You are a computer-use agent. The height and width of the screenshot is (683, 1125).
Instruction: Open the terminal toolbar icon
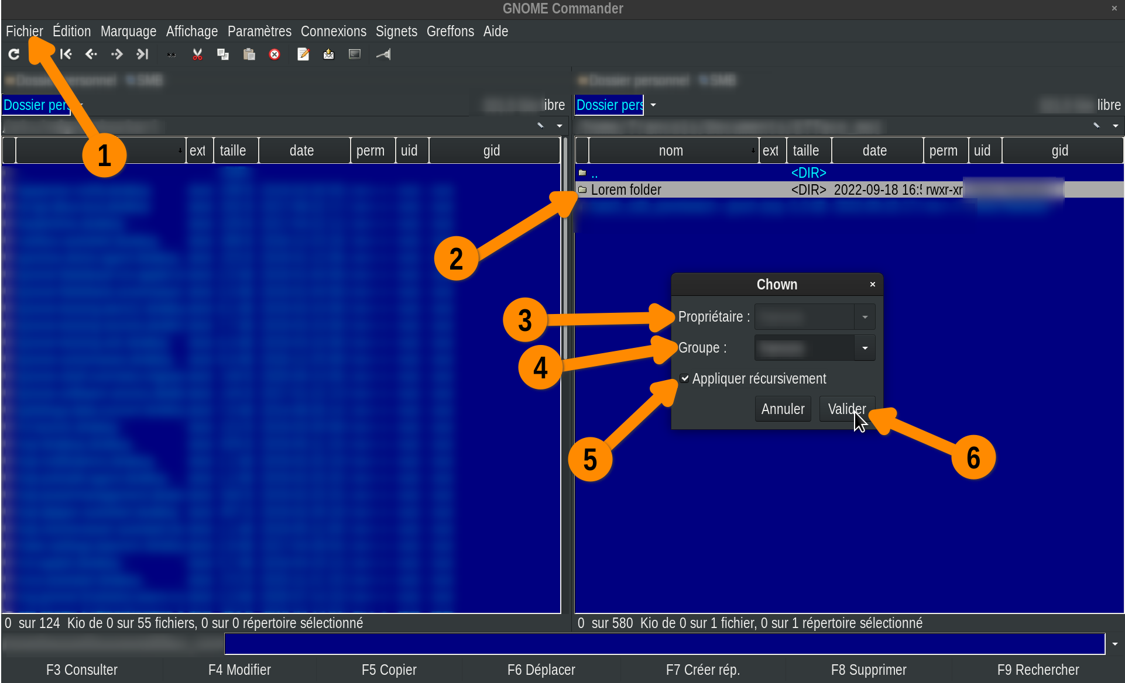coord(355,54)
